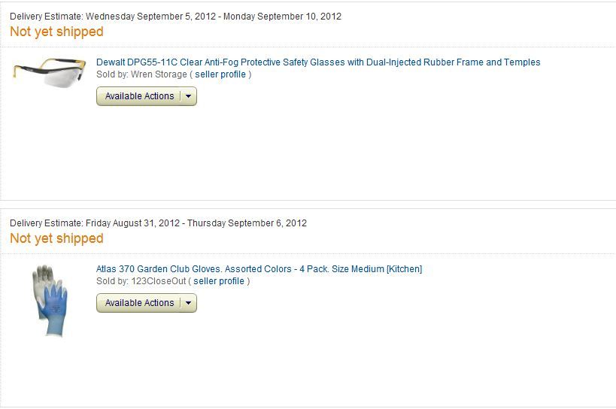Click the Thursday September 6, 2012 date

[x=247, y=223]
